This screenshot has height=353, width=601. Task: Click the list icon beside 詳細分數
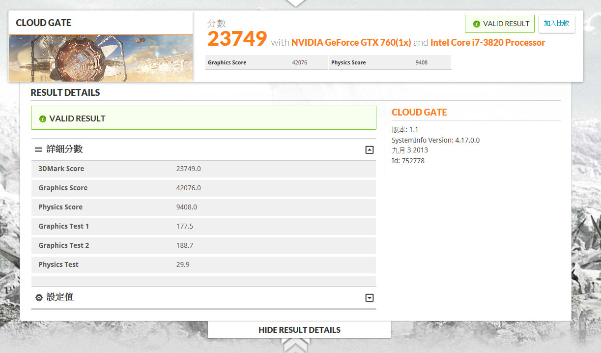click(38, 149)
